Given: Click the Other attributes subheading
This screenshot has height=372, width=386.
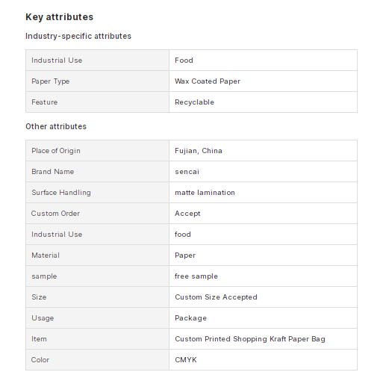Looking at the screenshot, I should tap(56, 126).
